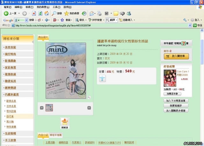Image resolution: width=204 pixels, height=146 pixels.
Task: Click the Edit page icon in toolbar
Action: 106,13
